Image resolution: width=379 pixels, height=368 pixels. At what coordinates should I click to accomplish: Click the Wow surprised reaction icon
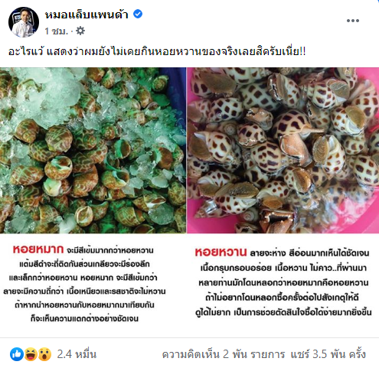44,354
